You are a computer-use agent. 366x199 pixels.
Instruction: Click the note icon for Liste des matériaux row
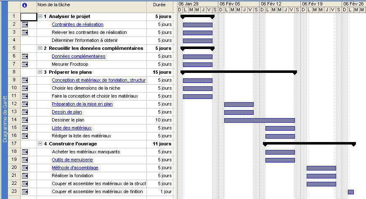click(25, 128)
